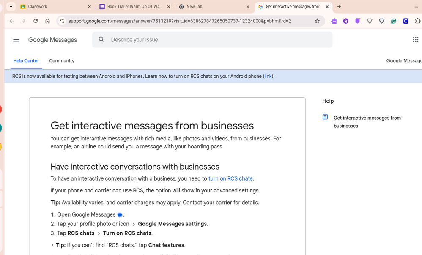Viewport: 422px width, 255px height.
Task: Open the browser home page
Action: tap(47, 21)
